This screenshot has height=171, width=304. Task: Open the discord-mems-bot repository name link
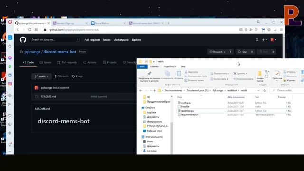(x=59, y=52)
